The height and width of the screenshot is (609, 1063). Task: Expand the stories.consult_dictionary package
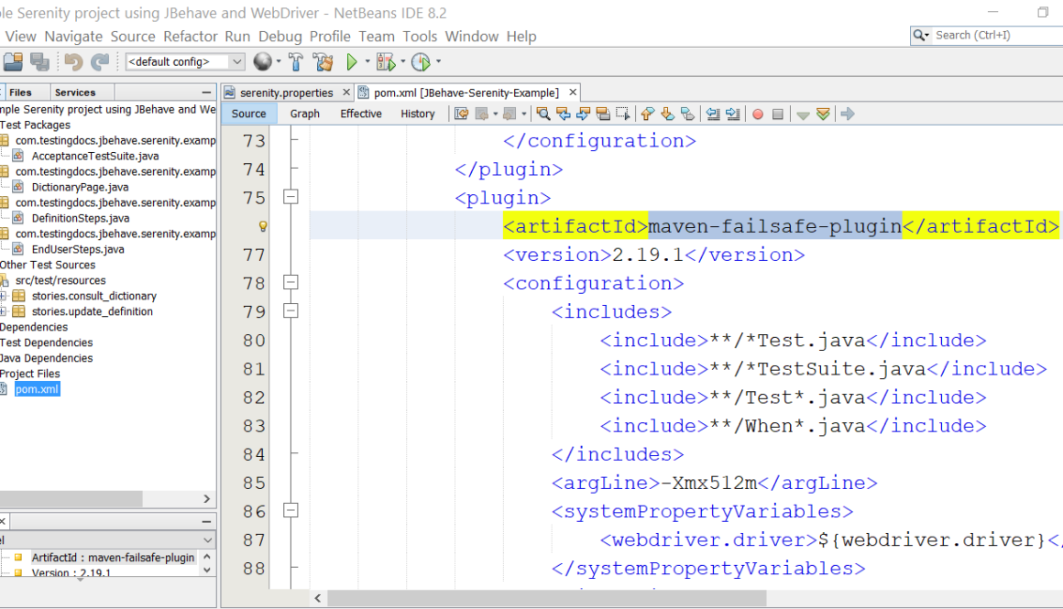click(4, 296)
